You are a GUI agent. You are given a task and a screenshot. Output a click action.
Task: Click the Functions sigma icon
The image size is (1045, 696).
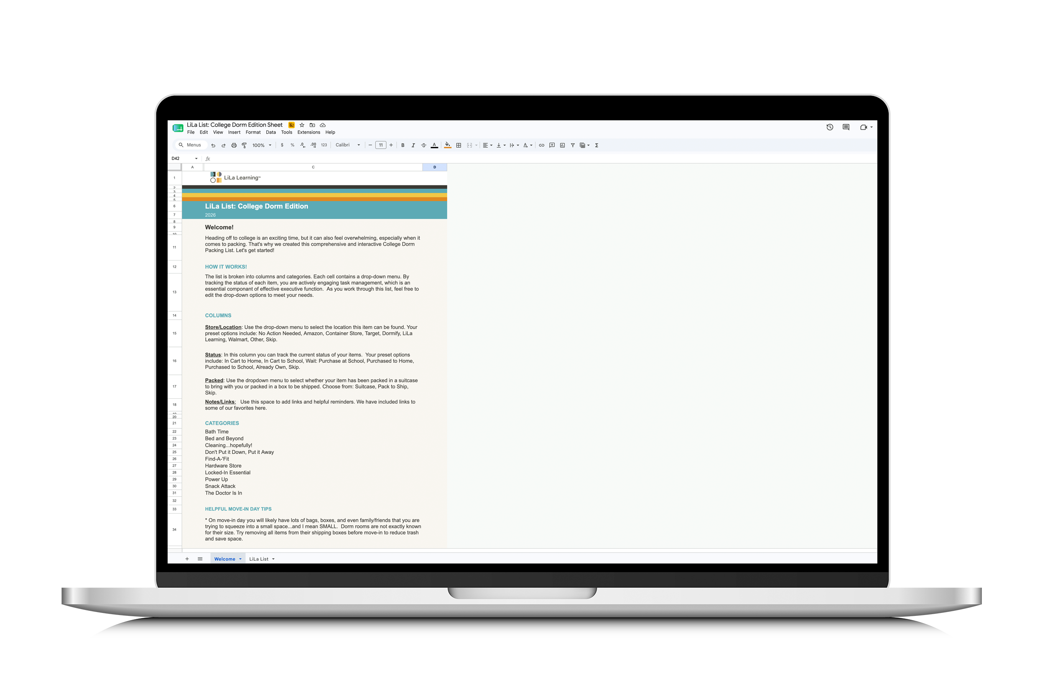(597, 145)
